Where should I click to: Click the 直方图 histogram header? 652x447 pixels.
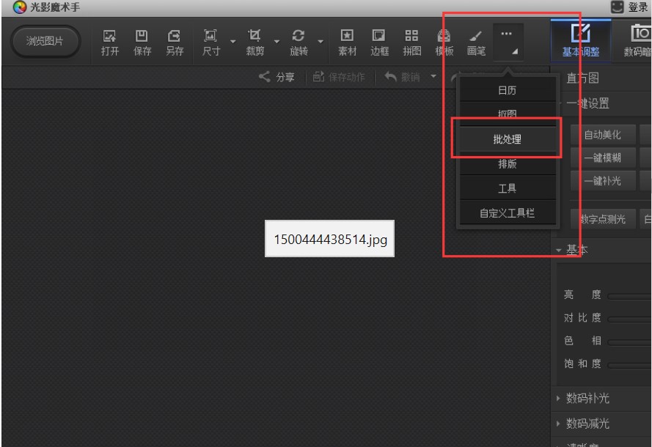click(583, 78)
